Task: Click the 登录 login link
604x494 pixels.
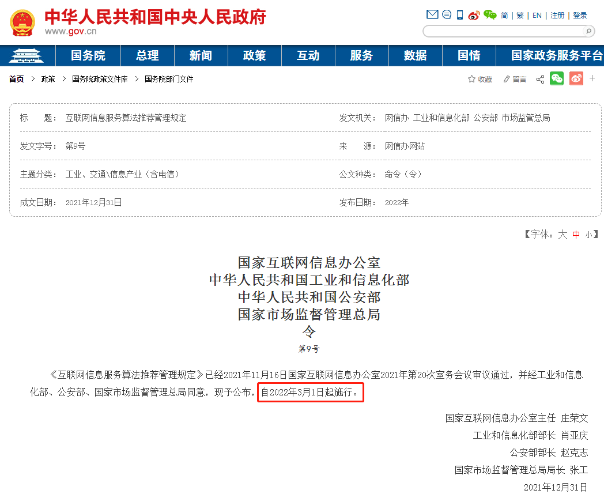Action: 580,16
